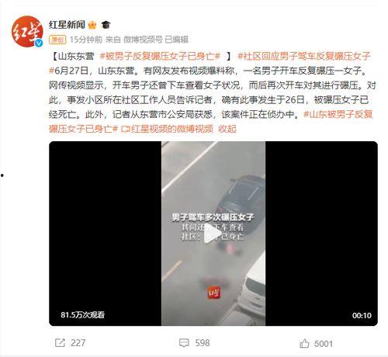Click the repost share icon
Viewport: 388px width, 357px height.
coord(60,343)
